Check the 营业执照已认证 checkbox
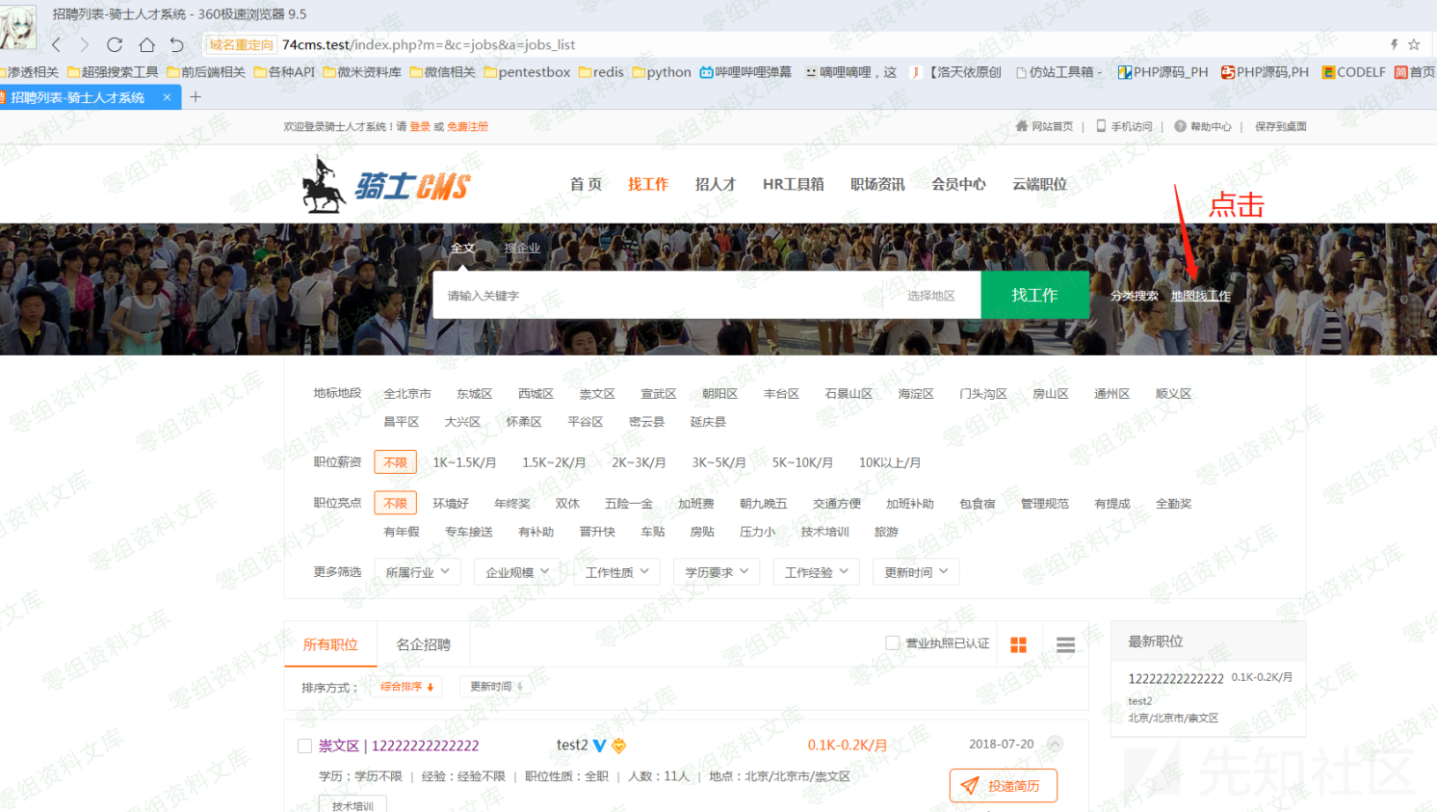The width and height of the screenshot is (1437, 812). 892,642
